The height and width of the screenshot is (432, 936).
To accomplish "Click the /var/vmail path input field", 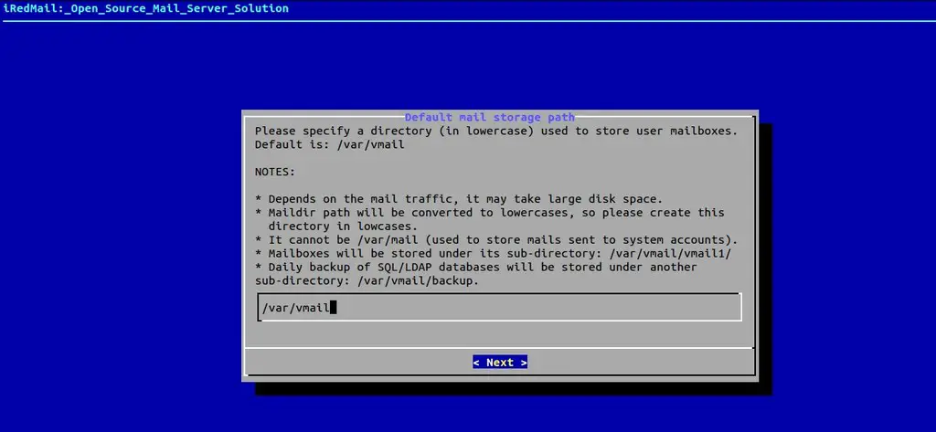I will point(500,307).
